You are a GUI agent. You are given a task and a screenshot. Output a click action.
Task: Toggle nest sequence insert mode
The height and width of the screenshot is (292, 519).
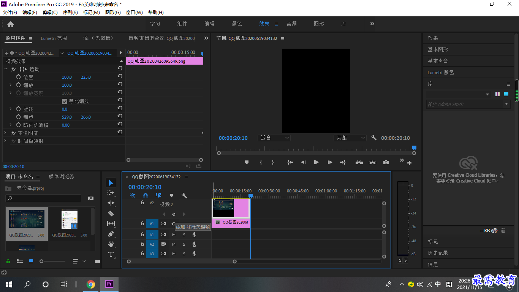133,195
